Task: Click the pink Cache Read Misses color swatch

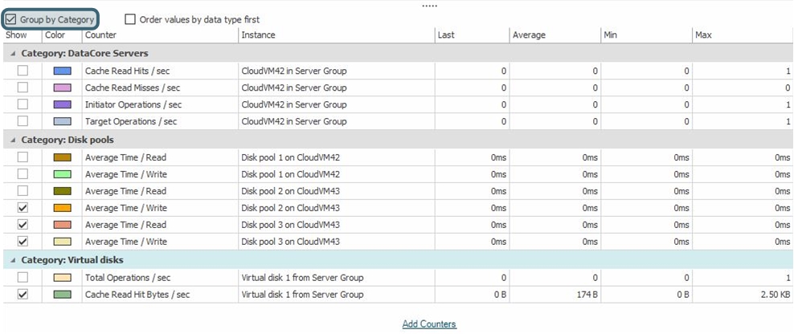Action: click(x=62, y=88)
